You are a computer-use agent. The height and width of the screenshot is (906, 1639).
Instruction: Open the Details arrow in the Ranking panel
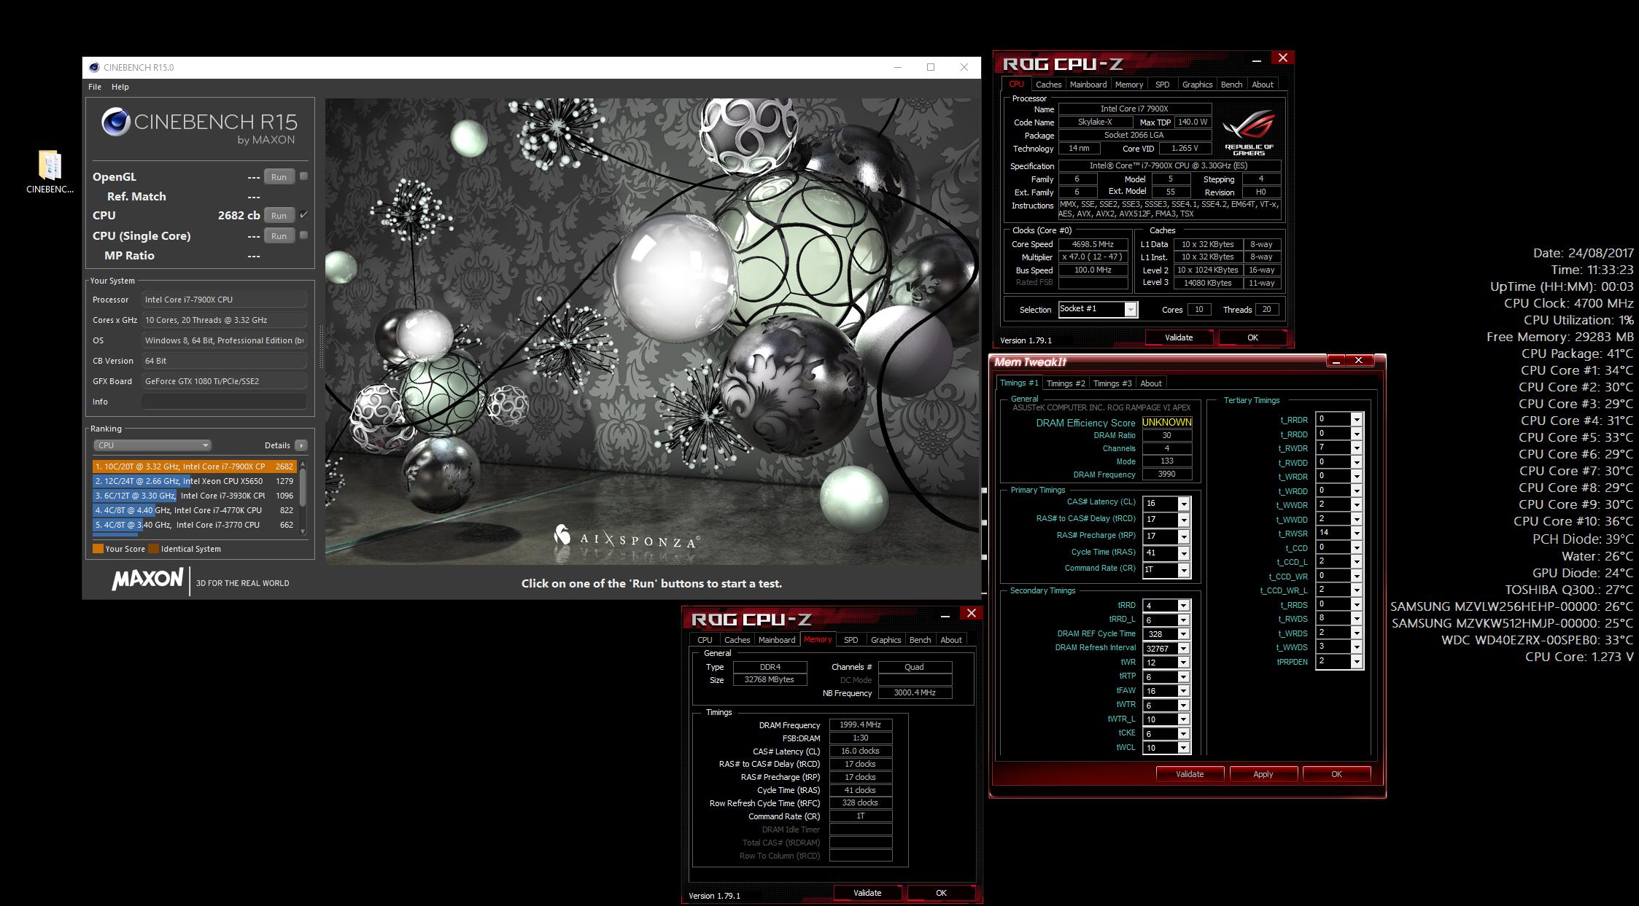[301, 445]
